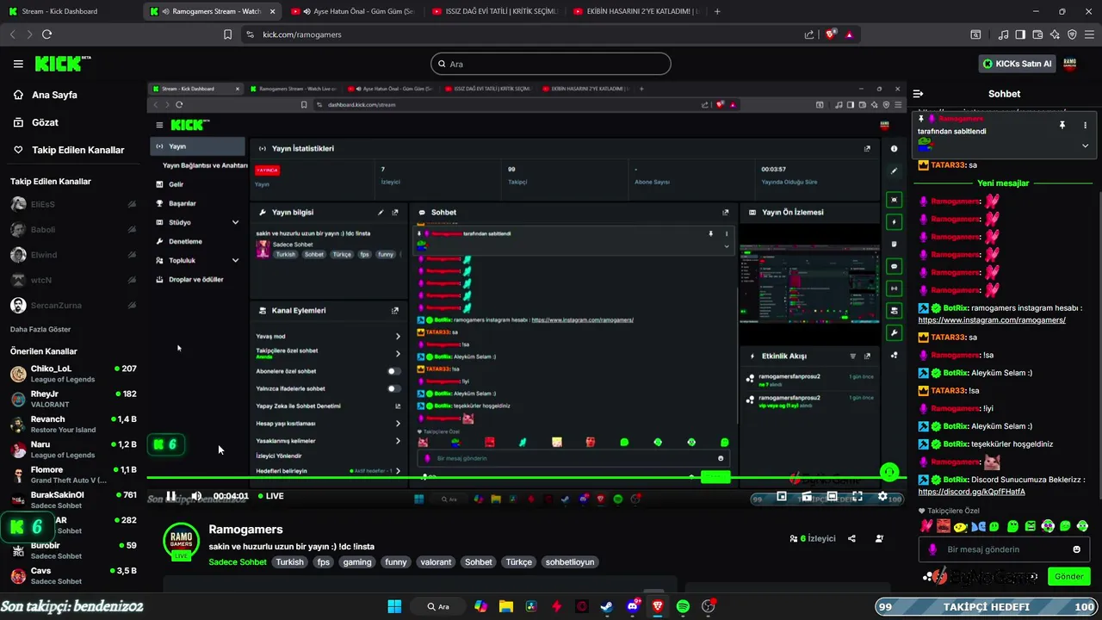This screenshot has width=1102, height=620.
Task: Open the SercanZurna followed channel
Action: (73, 306)
